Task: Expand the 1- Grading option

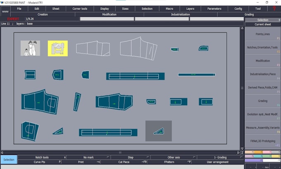Action: pos(220,157)
